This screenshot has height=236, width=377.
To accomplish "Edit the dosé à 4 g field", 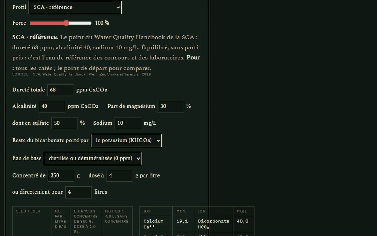I will point(120,176).
